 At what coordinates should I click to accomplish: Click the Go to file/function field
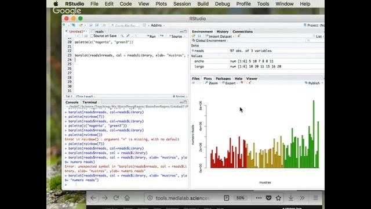point(125,26)
